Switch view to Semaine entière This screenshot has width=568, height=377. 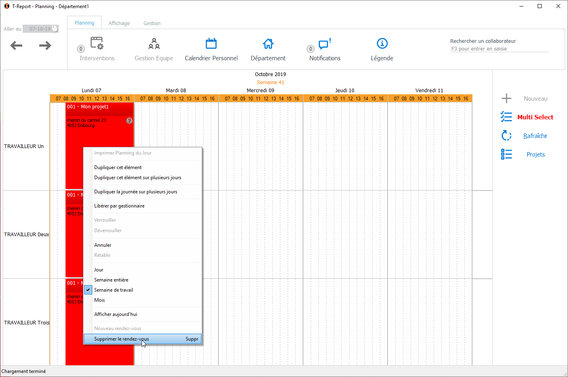111,280
